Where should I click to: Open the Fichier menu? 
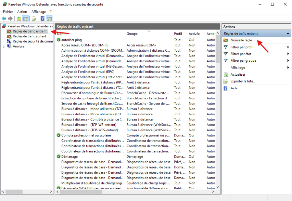(8, 11)
